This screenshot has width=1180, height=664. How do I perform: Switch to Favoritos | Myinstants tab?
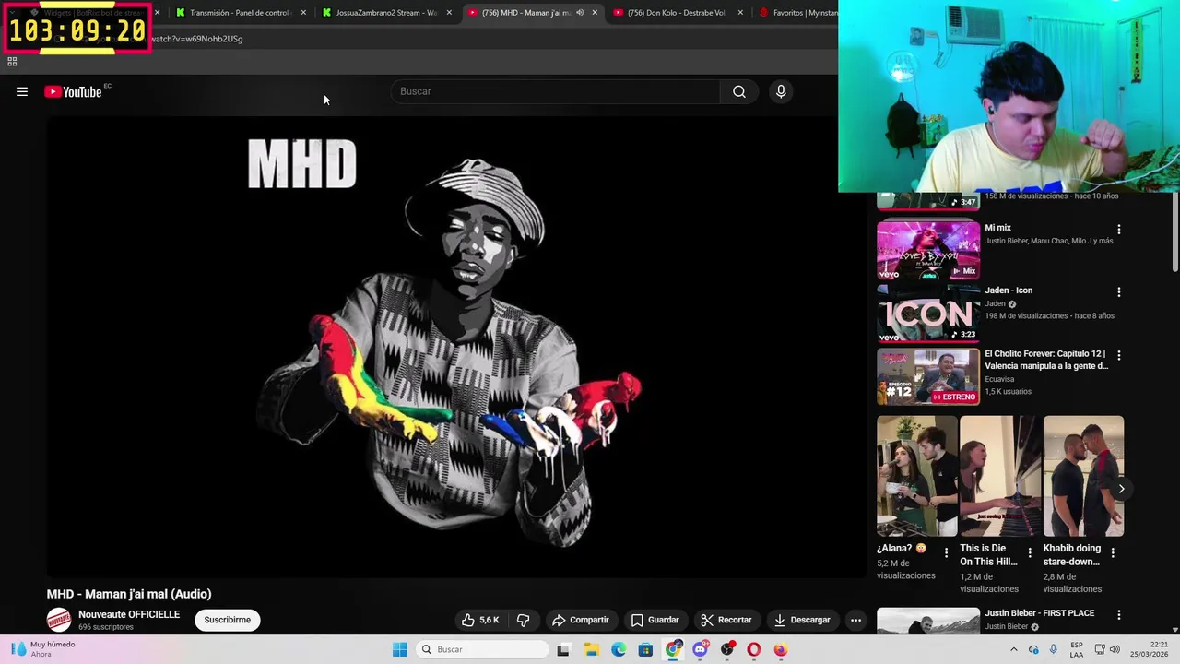[798, 13]
